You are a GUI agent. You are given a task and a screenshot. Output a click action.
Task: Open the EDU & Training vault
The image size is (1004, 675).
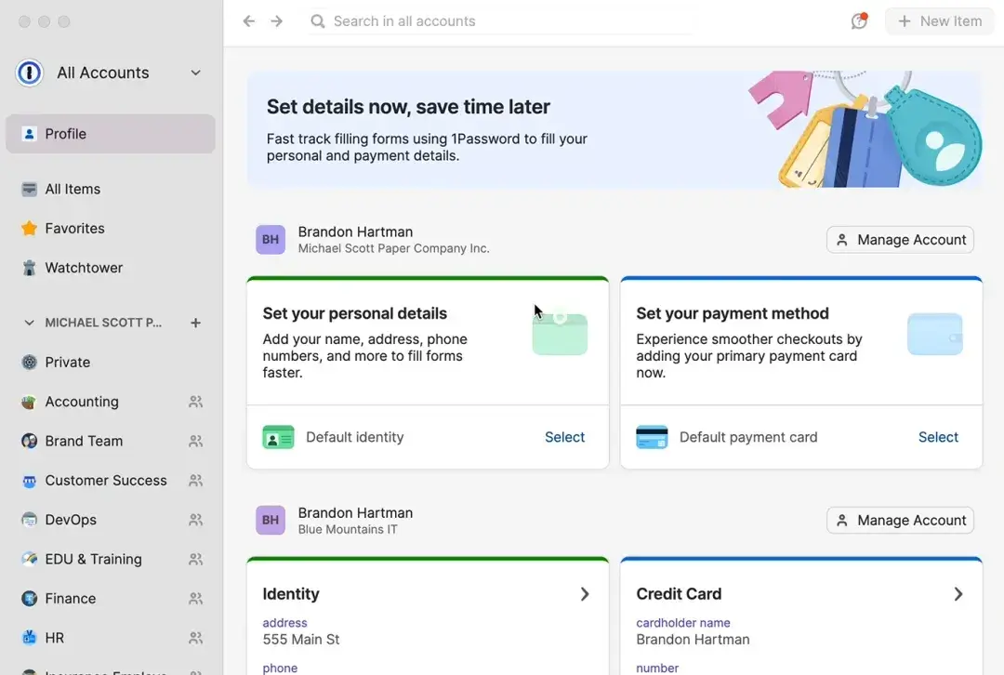tap(110, 559)
